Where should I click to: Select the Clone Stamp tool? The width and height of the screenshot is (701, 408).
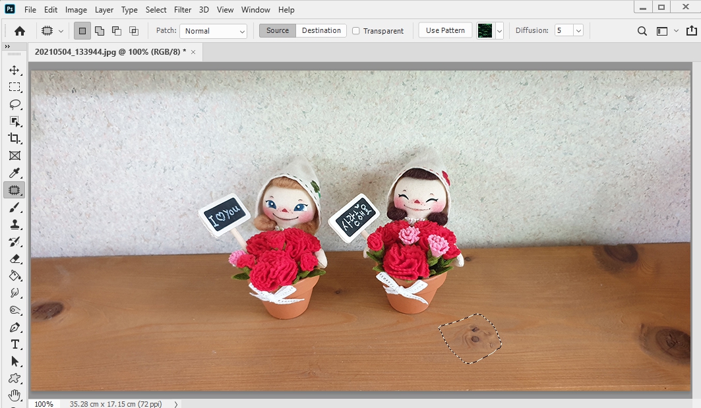15,224
